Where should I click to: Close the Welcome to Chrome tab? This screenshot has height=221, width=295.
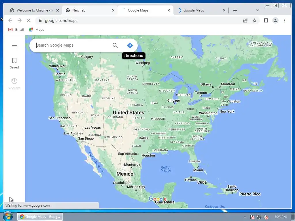click(58, 10)
